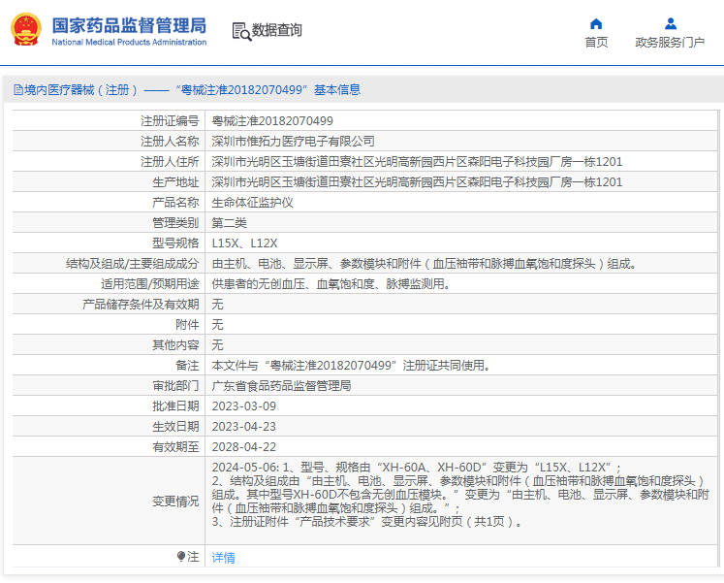Viewport: 724px width, 583px height.
Task: Click the 生效日期 row label
Action: [x=176, y=427]
